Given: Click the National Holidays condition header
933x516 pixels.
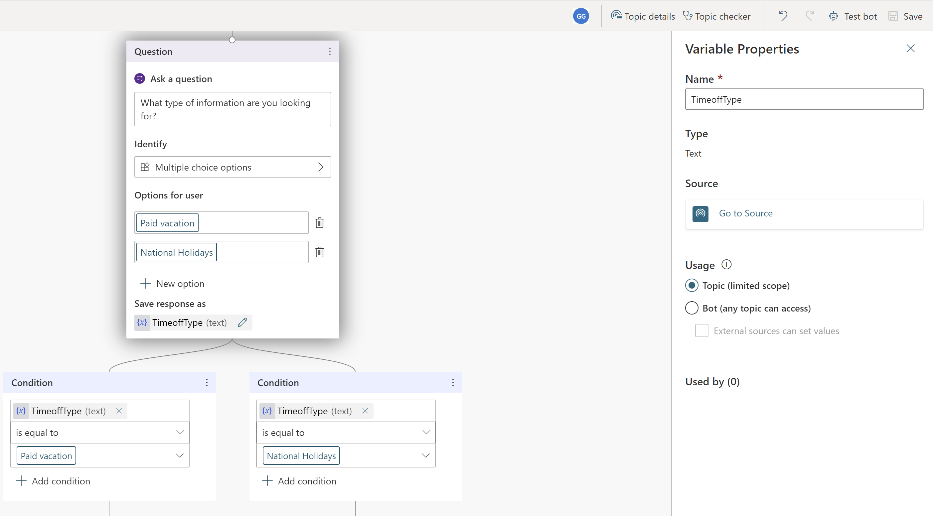Looking at the screenshot, I should 356,382.
